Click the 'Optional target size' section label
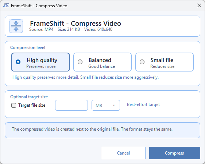 29,97
